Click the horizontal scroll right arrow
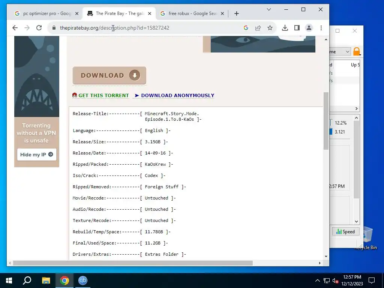The width and height of the screenshot is (384, 288). [x=319, y=263]
